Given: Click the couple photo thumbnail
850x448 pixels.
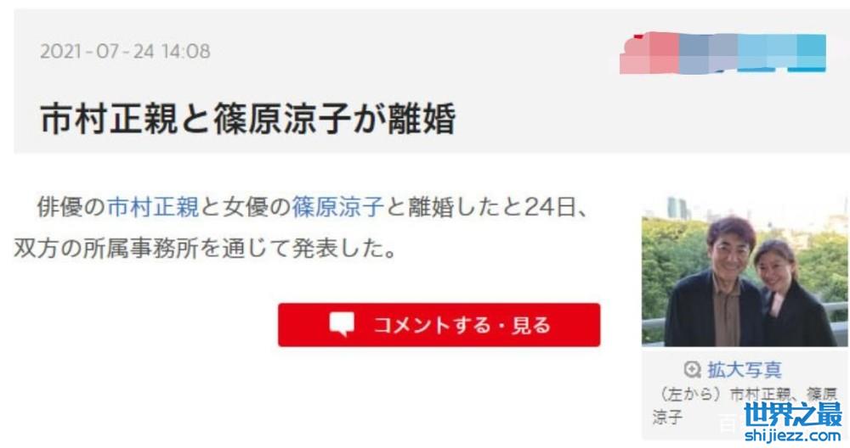Looking at the screenshot, I should (x=745, y=272).
